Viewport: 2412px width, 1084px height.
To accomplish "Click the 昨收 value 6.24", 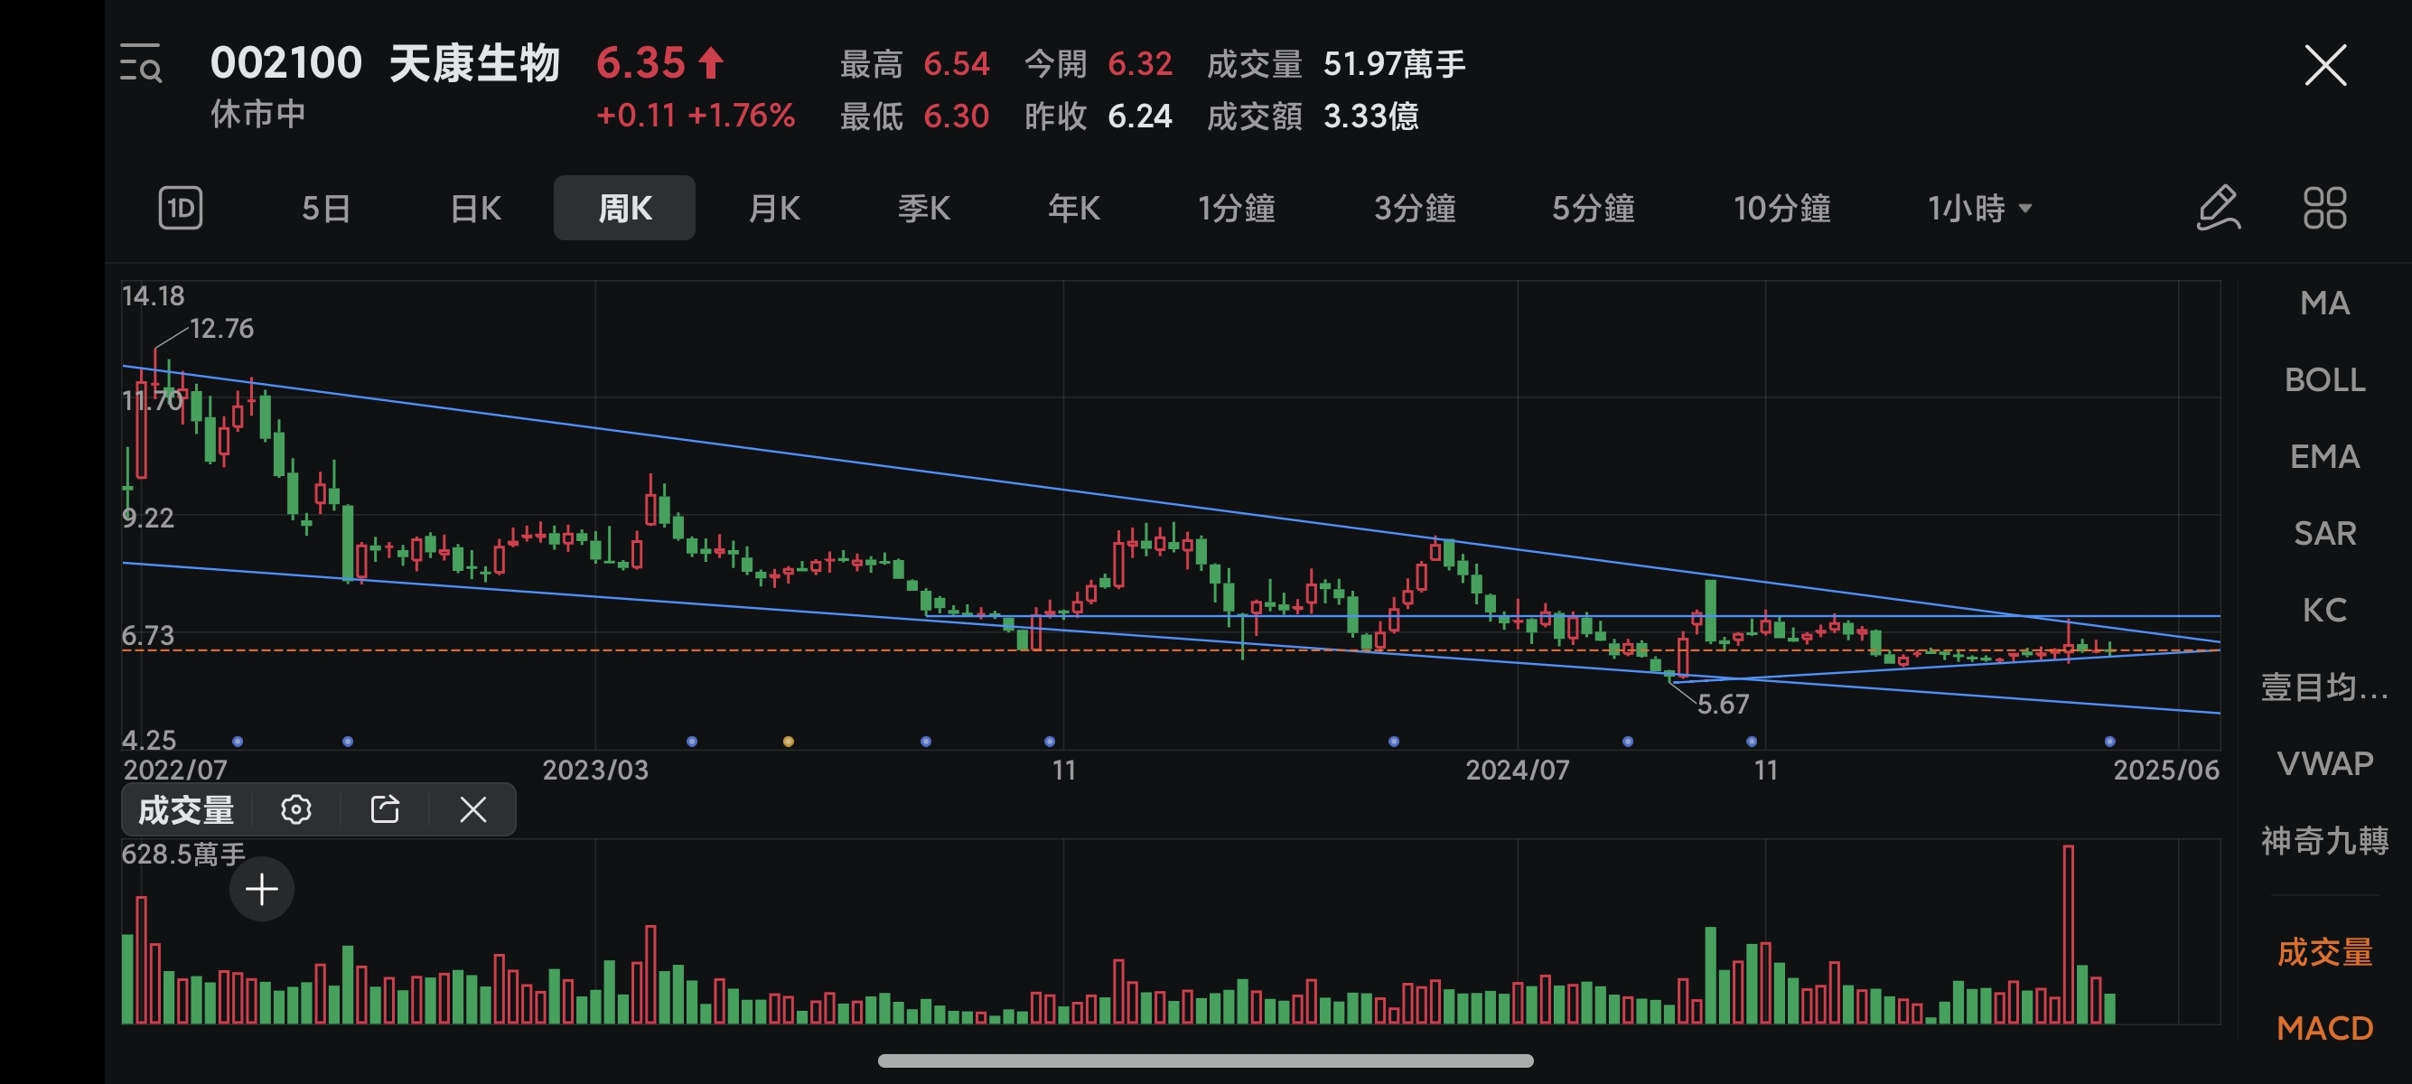I will pos(1139,116).
